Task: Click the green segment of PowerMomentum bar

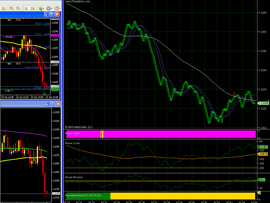Action: point(88,196)
